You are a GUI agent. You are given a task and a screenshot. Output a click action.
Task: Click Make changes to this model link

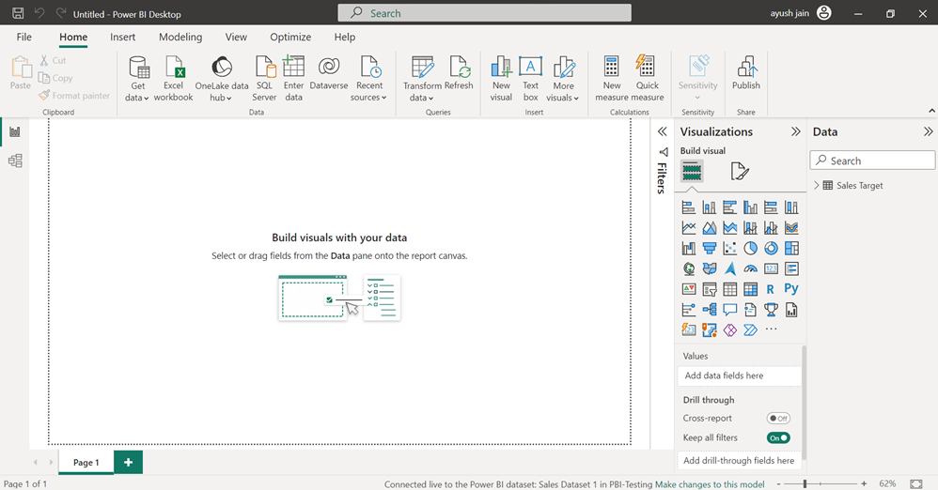coord(711,484)
